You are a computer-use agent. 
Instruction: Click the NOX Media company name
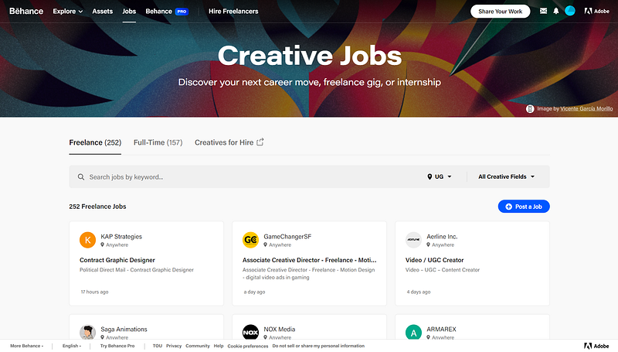pos(280,329)
